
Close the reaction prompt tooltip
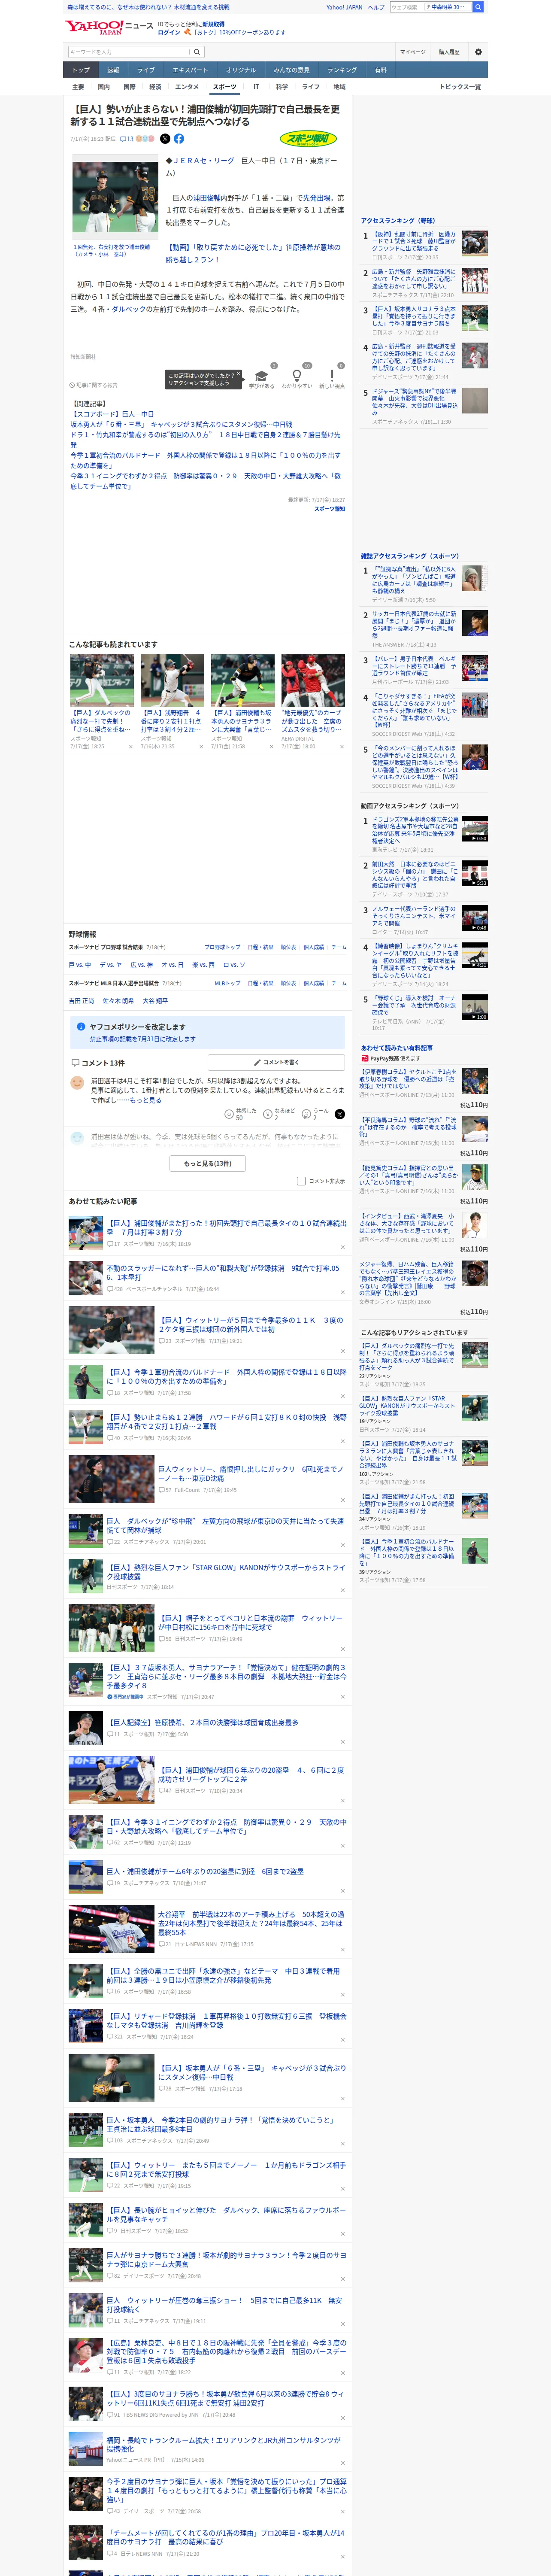[238, 374]
